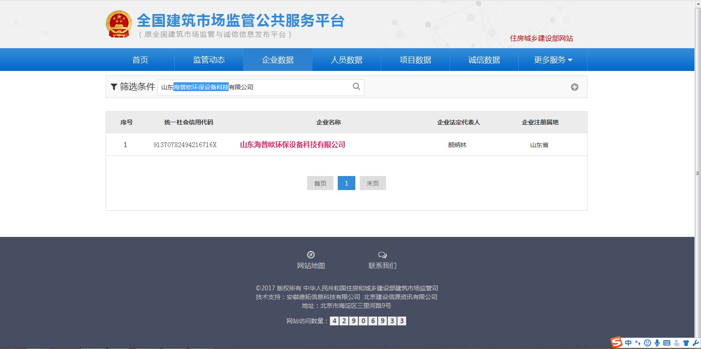Open the 监管动态 navigation tab
Image resolution: width=701 pixels, height=349 pixels.
(209, 60)
